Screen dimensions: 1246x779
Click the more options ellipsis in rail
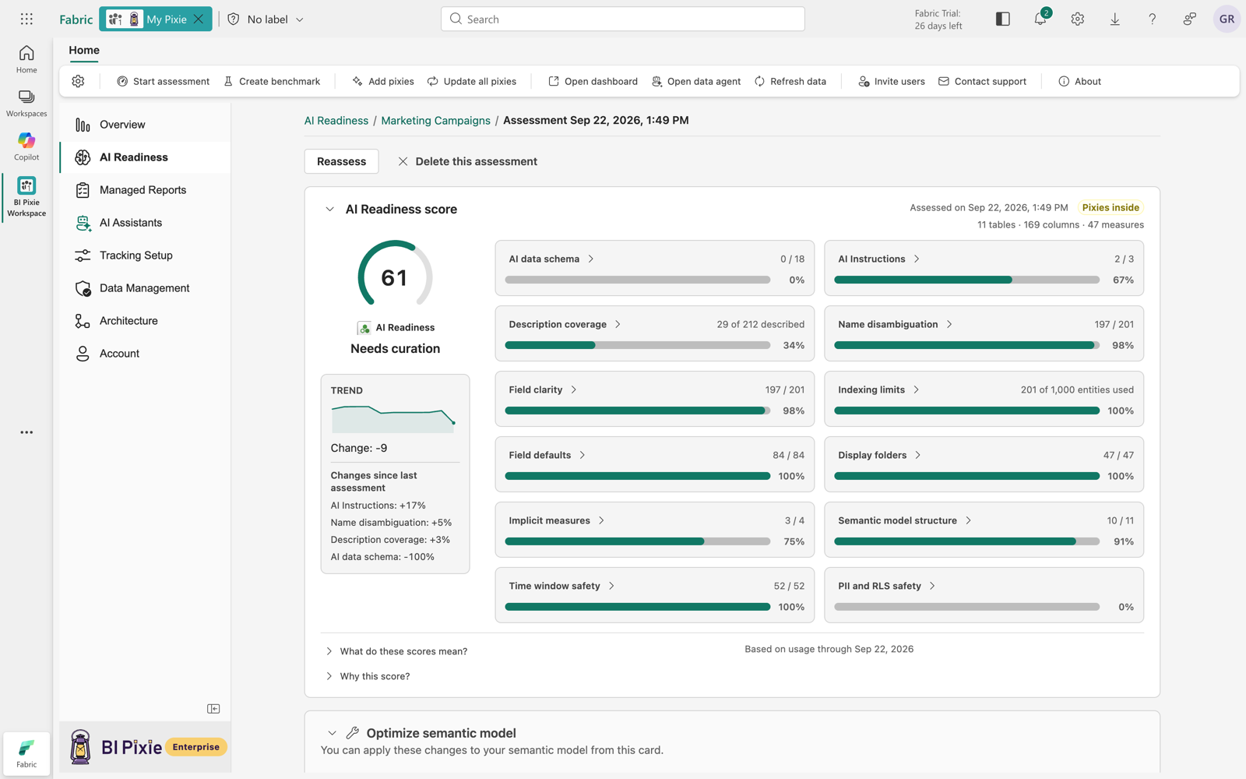click(x=26, y=432)
